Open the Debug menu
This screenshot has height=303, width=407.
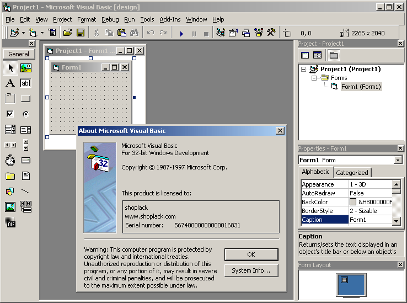click(110, 19)
